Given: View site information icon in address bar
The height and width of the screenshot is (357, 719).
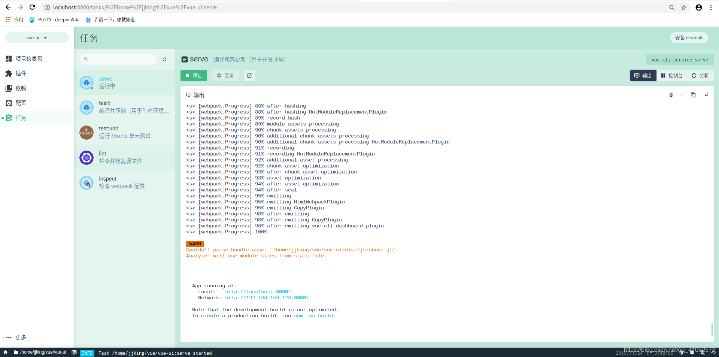Looking at the screenshot, I should (47, 7).
